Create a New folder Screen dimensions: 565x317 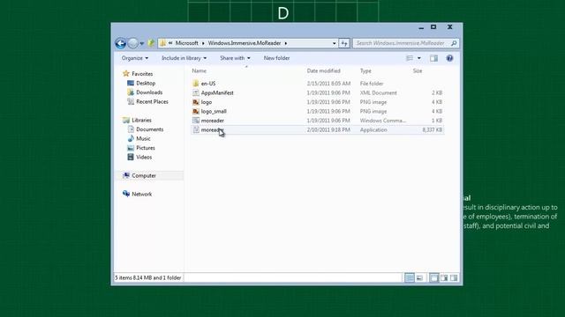(276, 58)
